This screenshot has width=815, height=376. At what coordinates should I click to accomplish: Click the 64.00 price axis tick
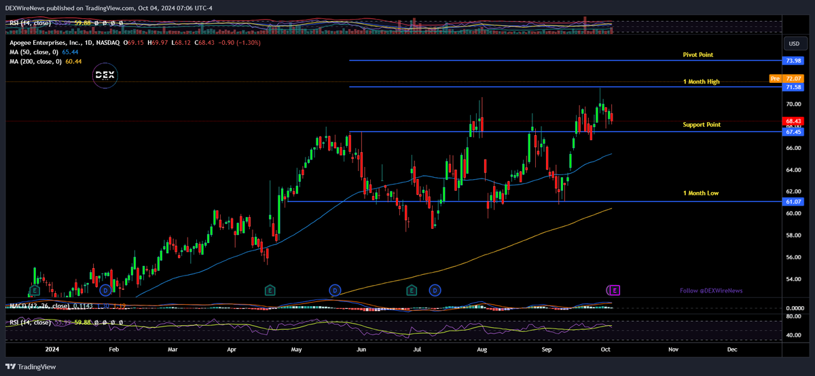[793, 170]
